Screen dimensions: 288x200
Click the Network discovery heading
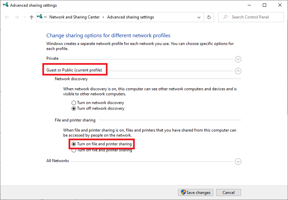tap(71, 79)
